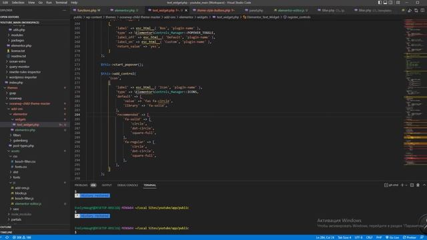Click Tab Size 4 status item
This screenshot has width=427, height=240.
pos(344,237)
